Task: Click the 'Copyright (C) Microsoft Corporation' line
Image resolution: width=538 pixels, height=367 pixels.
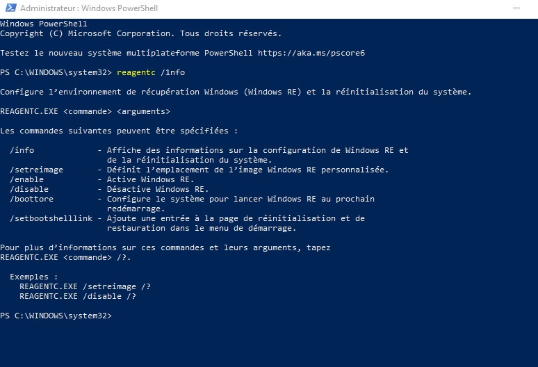Action: coord(141,33)
